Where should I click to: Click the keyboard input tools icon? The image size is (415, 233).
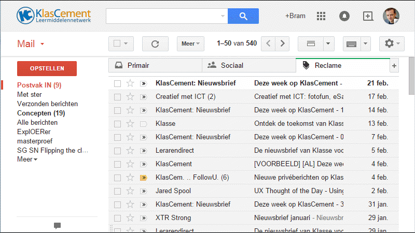click(352, 43)
